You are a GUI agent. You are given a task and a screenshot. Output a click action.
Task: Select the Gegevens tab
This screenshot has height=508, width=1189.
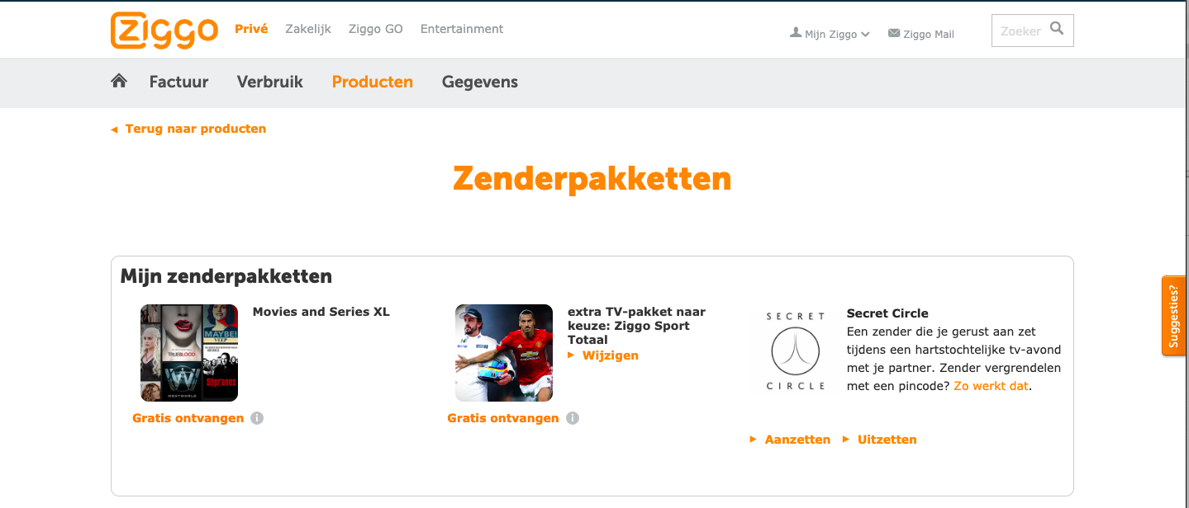point(480,82)
